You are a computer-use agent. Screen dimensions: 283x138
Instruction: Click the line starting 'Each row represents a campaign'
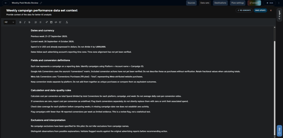point(87,66)
